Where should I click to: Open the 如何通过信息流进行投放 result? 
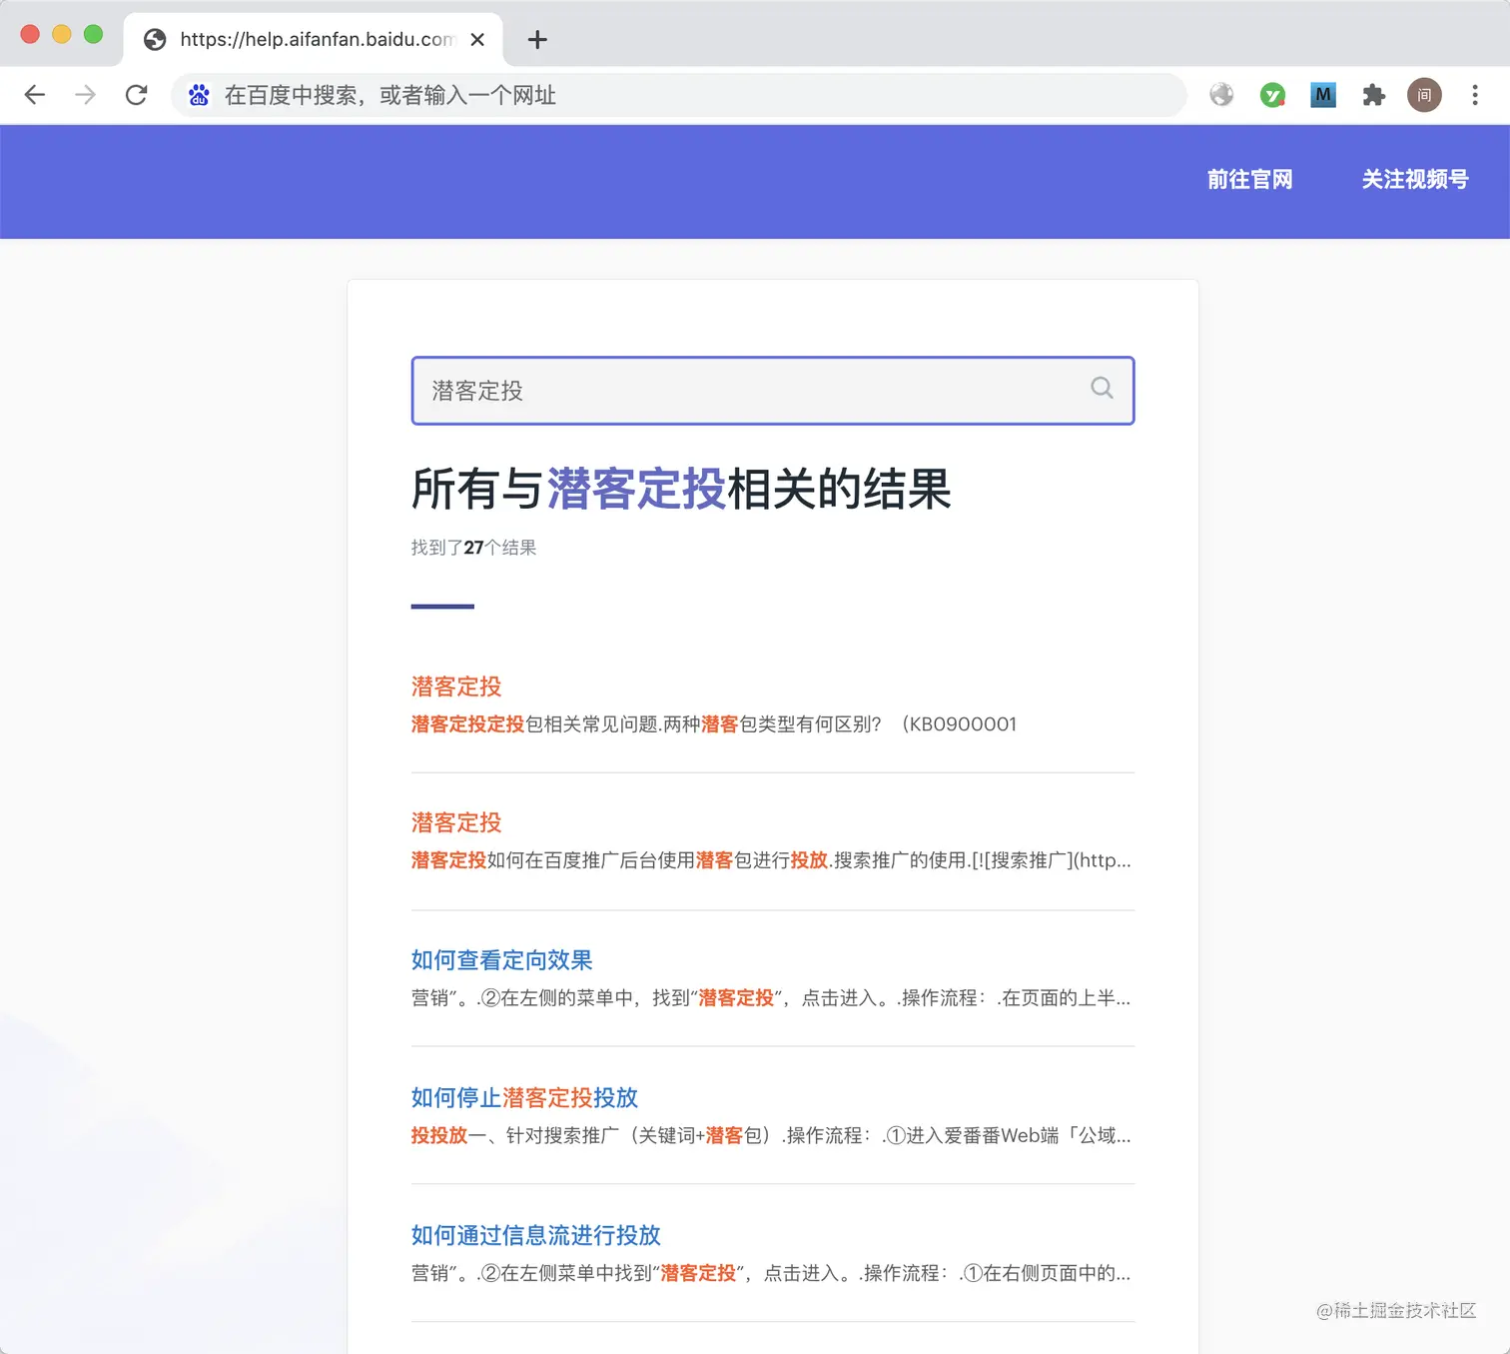(x=536, y=1235)
